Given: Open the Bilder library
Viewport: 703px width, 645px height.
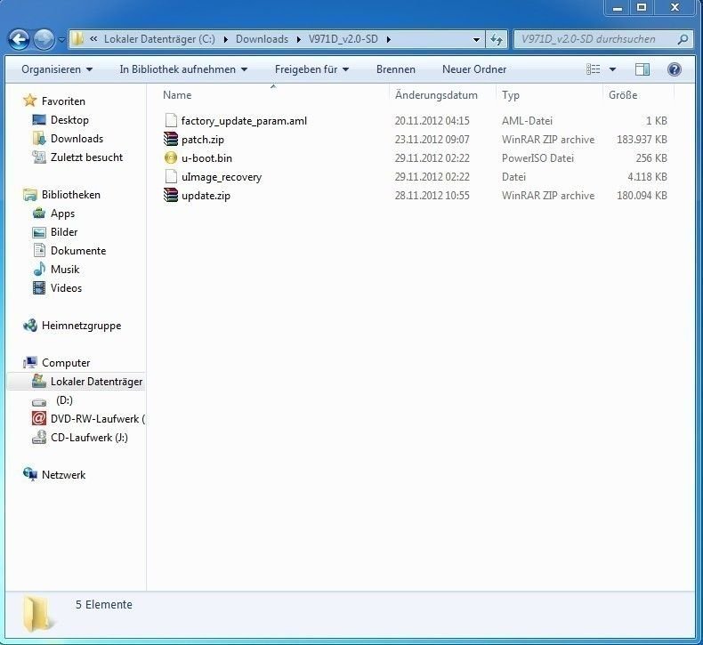Looking at the screenshot, I should pos(64,232).
